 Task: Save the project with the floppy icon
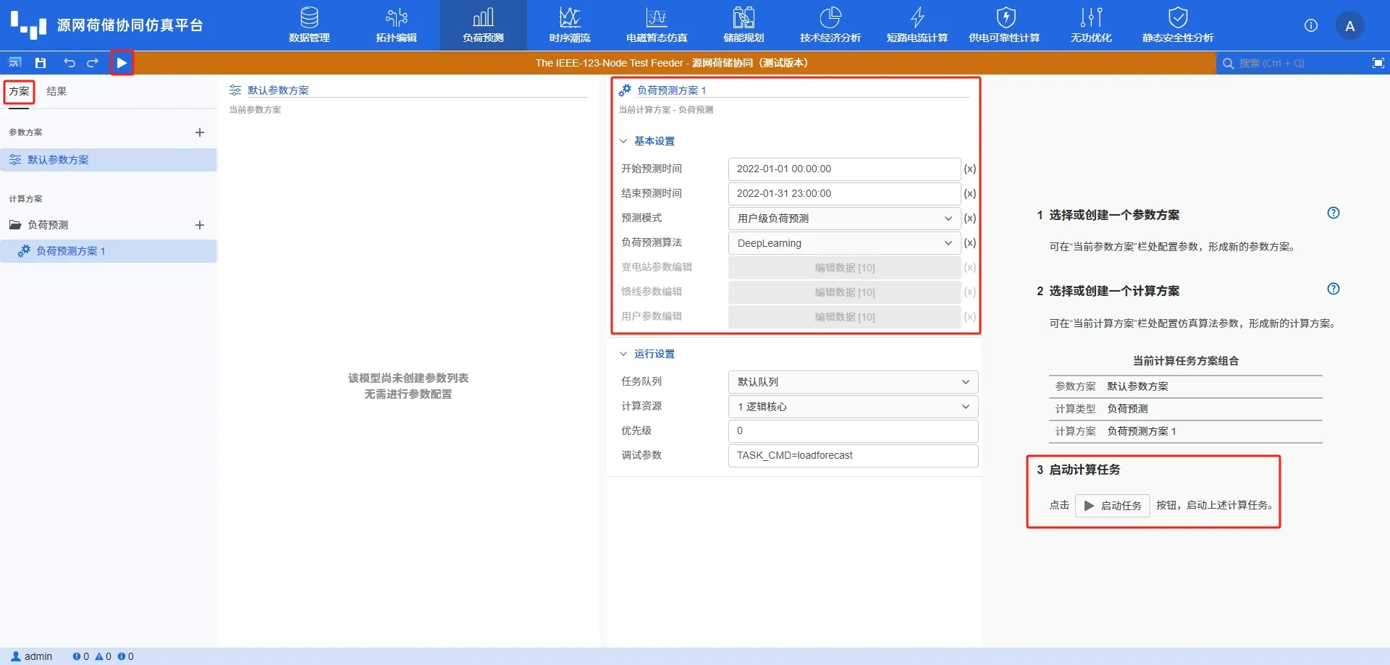tap(41, 63)
